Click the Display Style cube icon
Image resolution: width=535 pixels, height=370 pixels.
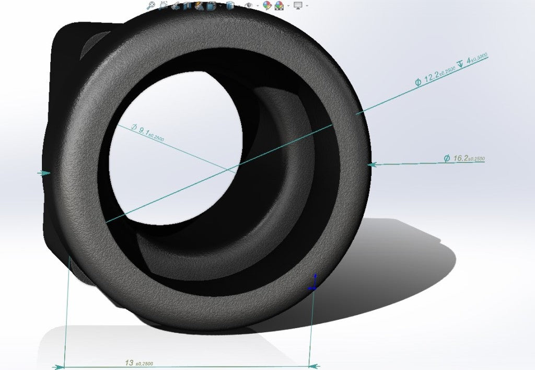[x=229, y=6]
